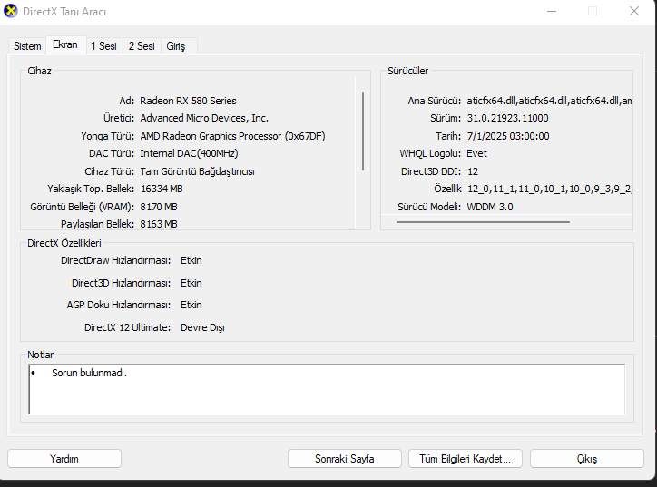Image resolution: width=657 pixels, height=487 pixels.
Task: Click the '8170 MB' VRAM value
Action: click(x=159, y=207)
